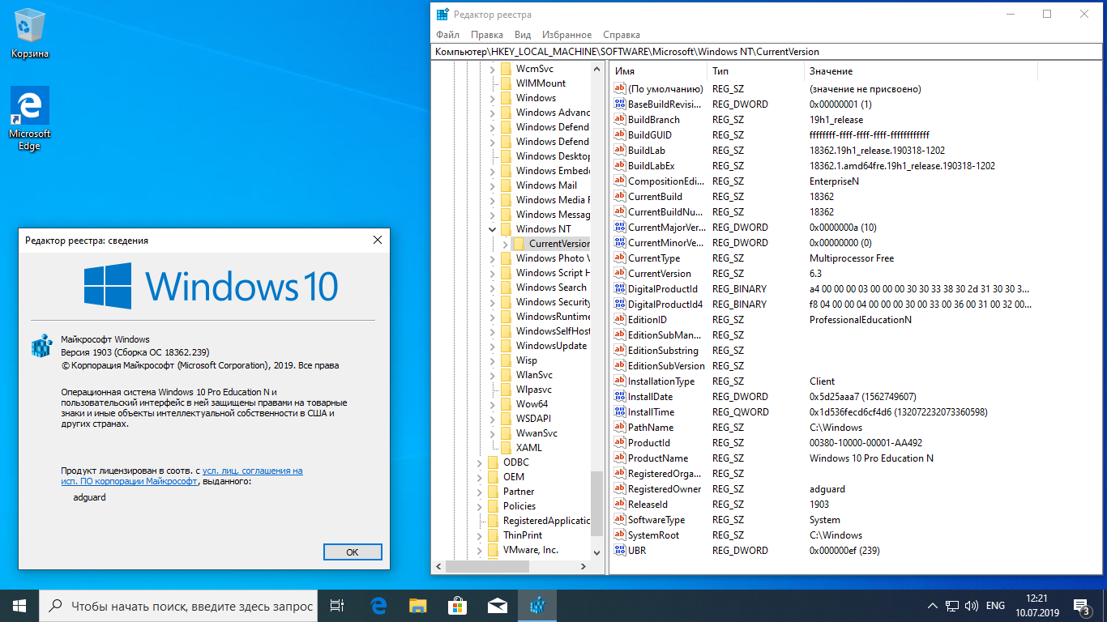Viewport: 1107px width, 622px height.
Task: Select the ReleaseId value icon
Action: click(620, 505)
